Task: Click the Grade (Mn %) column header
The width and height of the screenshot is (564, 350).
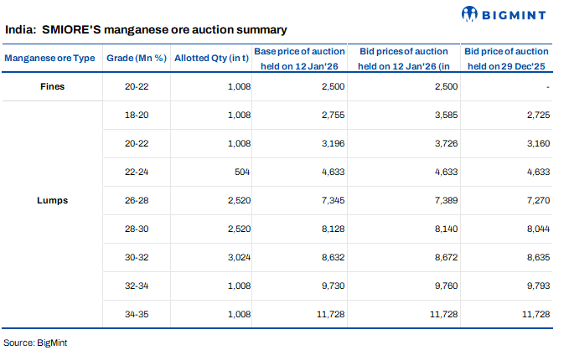Action: 136,58
